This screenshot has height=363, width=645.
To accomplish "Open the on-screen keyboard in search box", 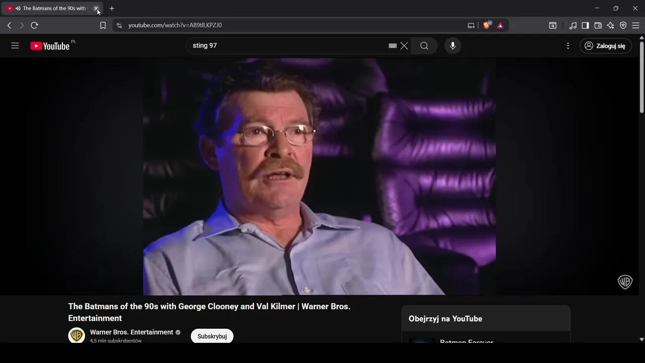I will click(393, 46).
